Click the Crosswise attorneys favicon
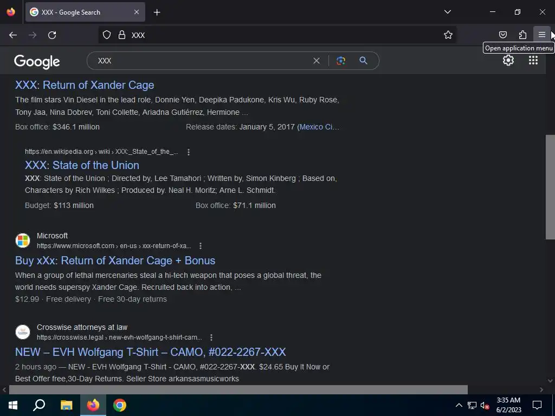 click(x=23, y=332)
